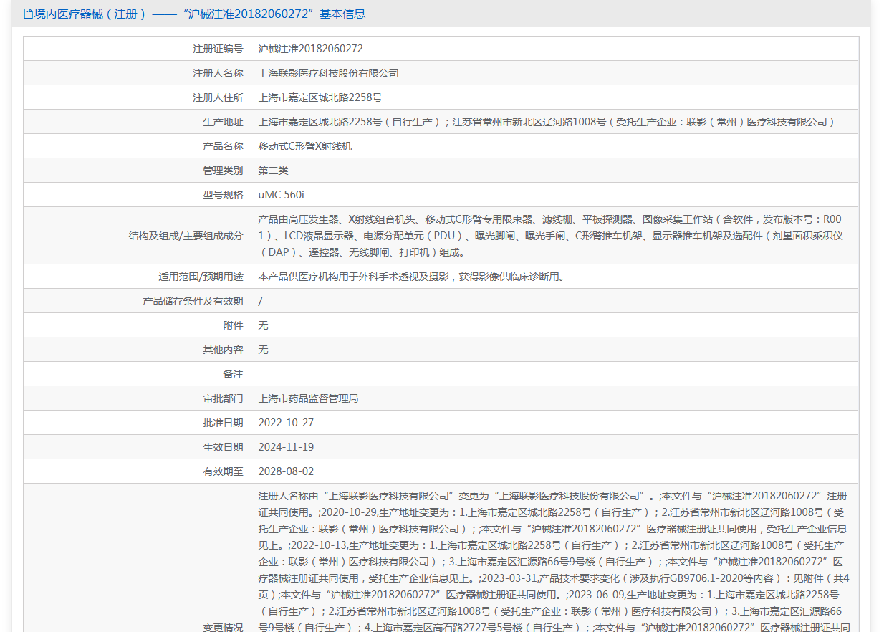Select the model specification uMC 560i
The height and width of the screenshot is (632, 884).
pos(281,195)
